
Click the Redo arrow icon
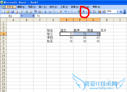[x=72, y=11]
